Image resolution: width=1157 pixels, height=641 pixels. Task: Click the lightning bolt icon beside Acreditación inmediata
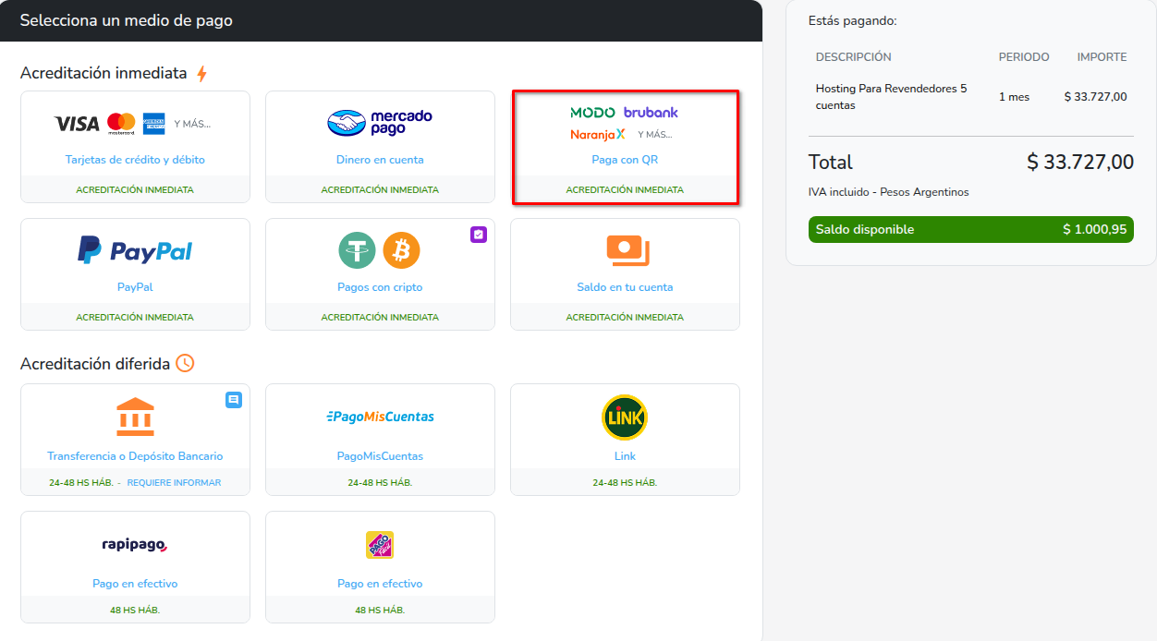pyautogui.click(x=201, y=74)
